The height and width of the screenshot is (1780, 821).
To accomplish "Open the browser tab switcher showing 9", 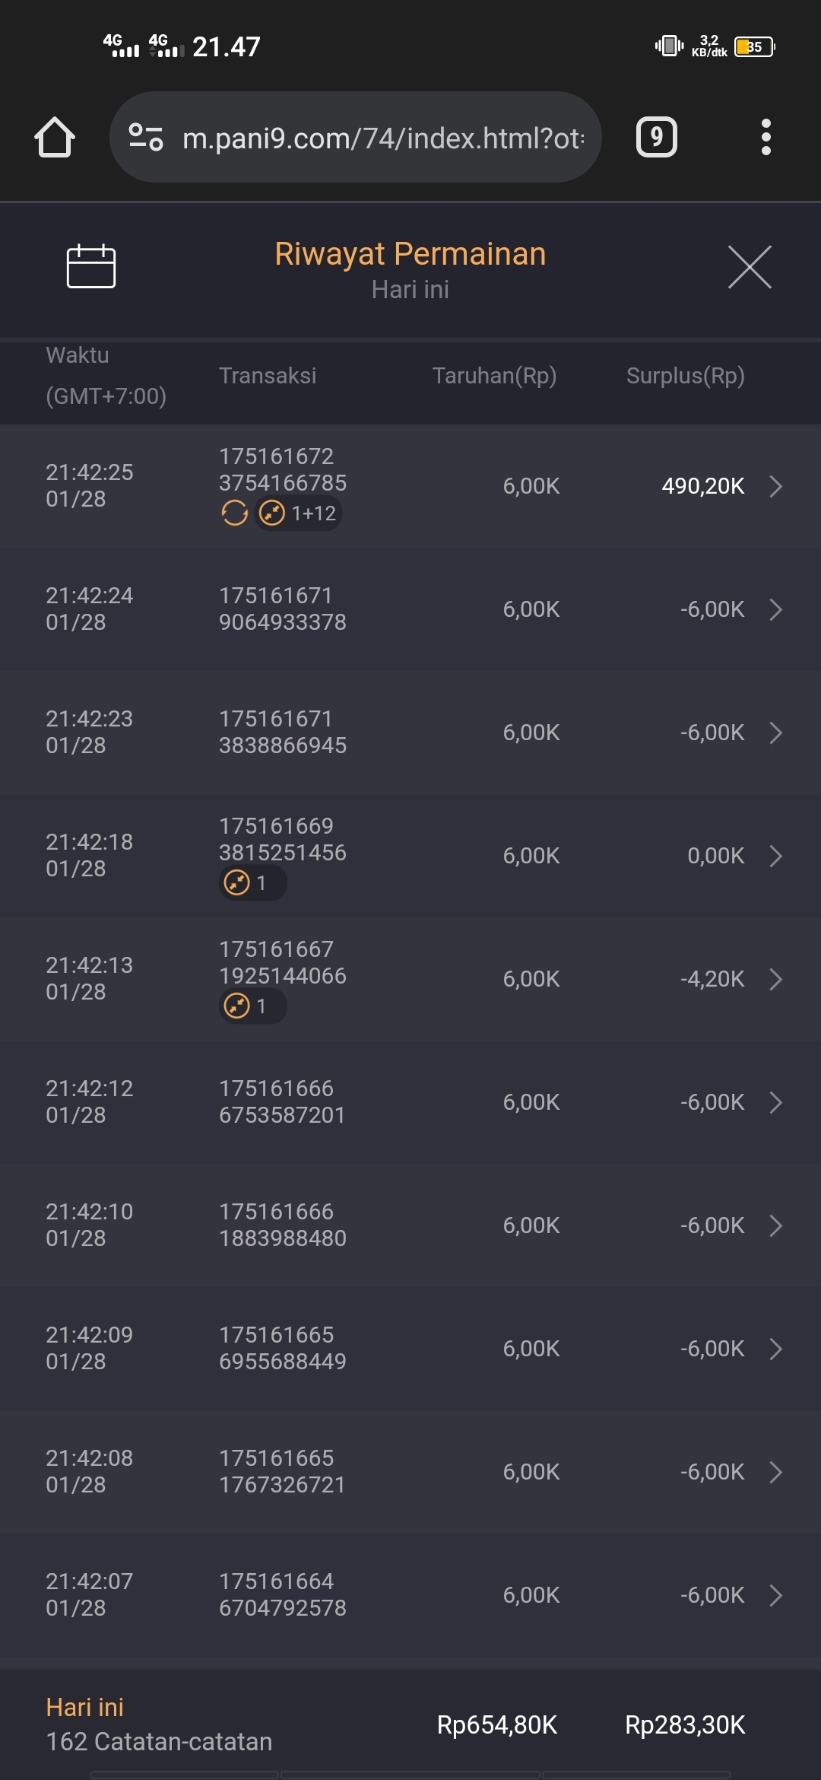I will 656,138.
